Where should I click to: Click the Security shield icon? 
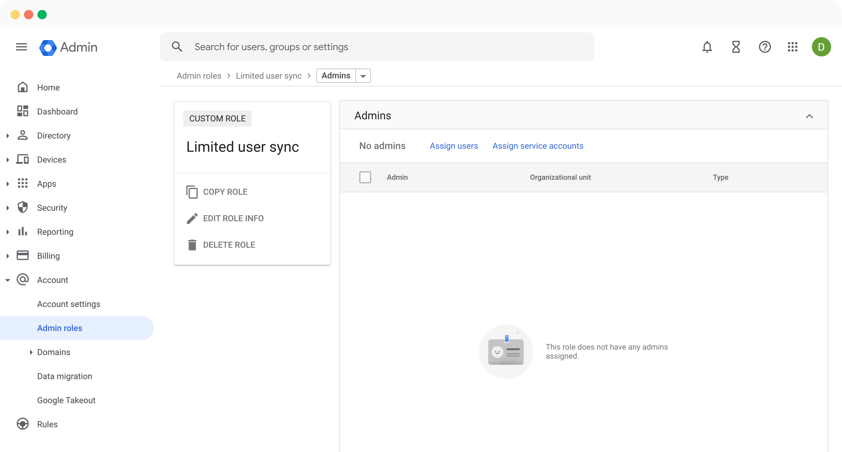pos(23,207)
